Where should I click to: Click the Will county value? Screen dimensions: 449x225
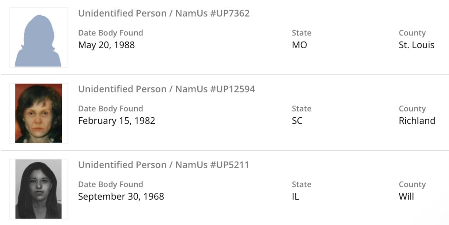[x=406, y=196]
